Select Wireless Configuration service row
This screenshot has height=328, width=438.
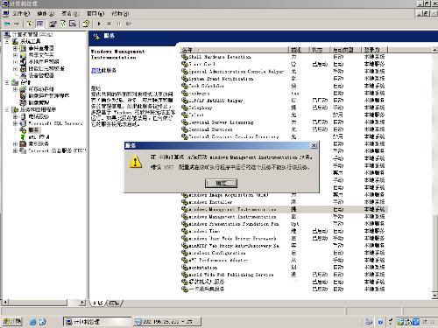[284, 253]
